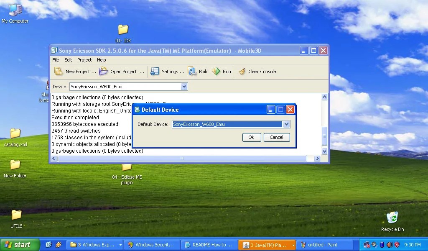Click the second quick launch icon
This screenshot has width=428, height=251.
click(x=59, y=245)
